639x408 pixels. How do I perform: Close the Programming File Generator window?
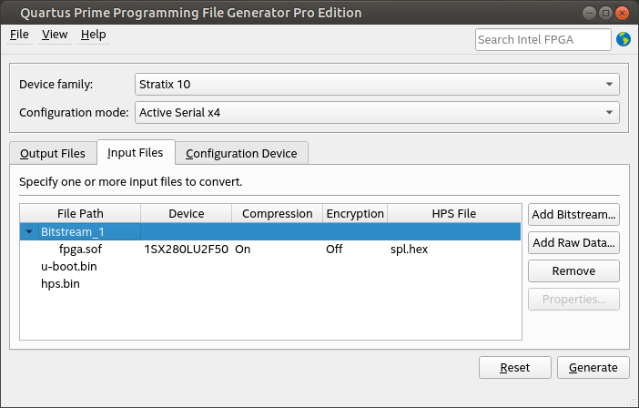click(622, 13)
